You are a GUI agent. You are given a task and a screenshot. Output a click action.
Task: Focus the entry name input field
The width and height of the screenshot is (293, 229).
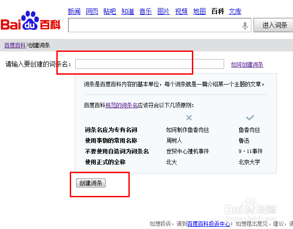pos(149,64)
